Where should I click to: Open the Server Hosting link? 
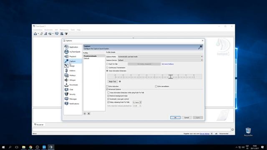click(204, 134)
